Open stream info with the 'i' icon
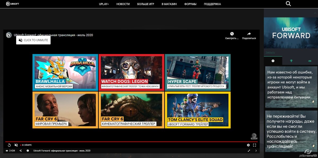The height and width of the screenshot is (158, 318). 28,151
